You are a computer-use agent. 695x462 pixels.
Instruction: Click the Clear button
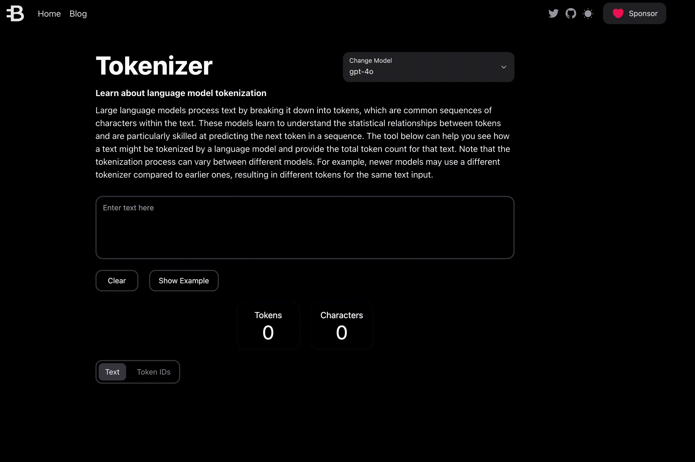[x=116, y=280]
